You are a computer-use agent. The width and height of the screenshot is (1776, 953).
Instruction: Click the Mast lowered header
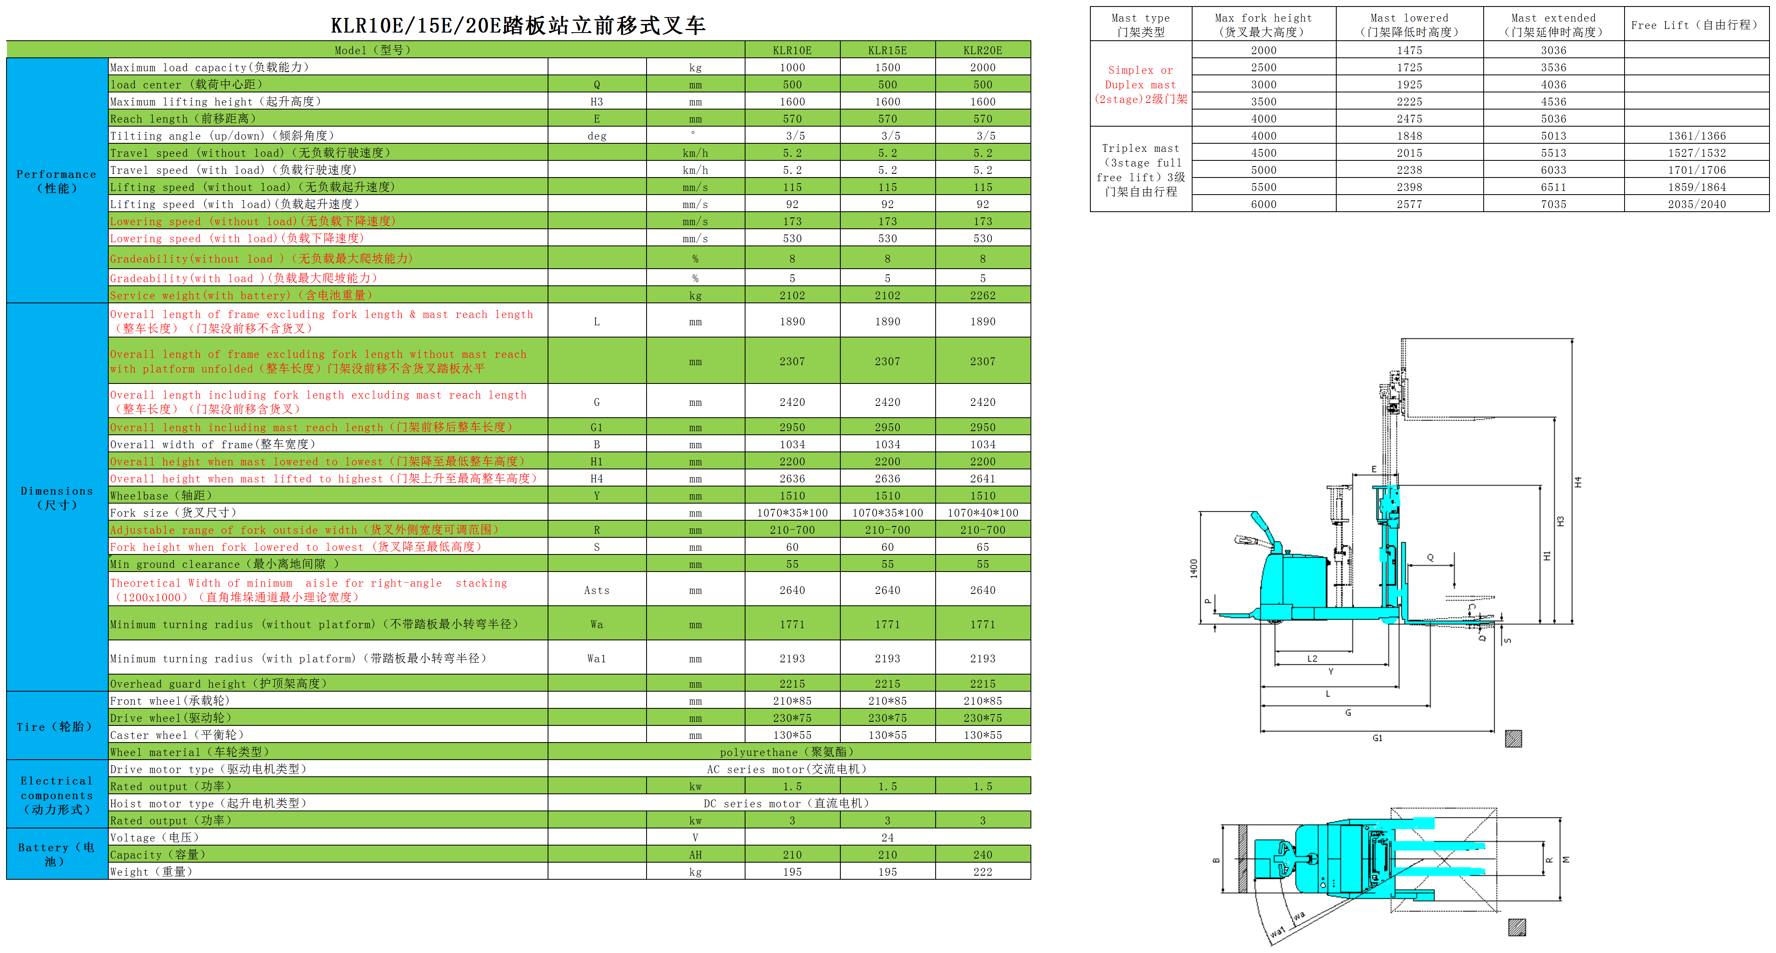[x=1409, y=25]
